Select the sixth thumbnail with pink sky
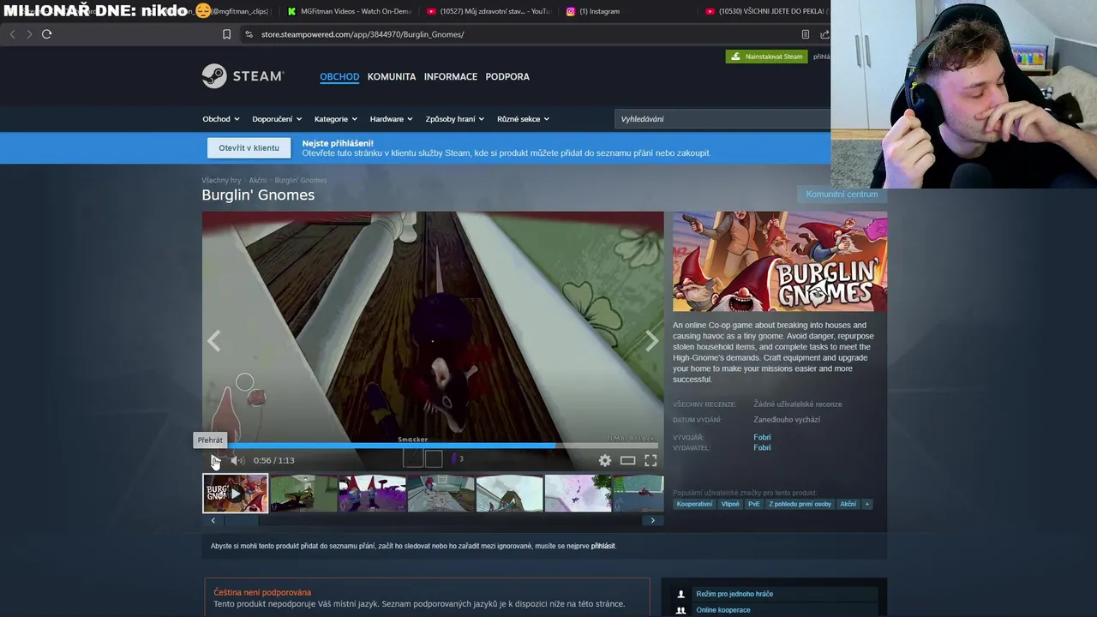Image resolution: width=1097 pixels, height=617 pixels. [578, 494]
